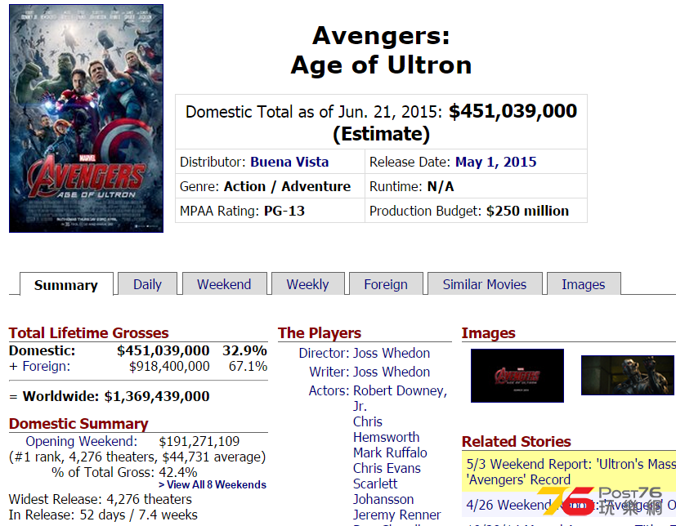
Task: Click the May 1, 2015 release date link
Action: pos(496,162)
